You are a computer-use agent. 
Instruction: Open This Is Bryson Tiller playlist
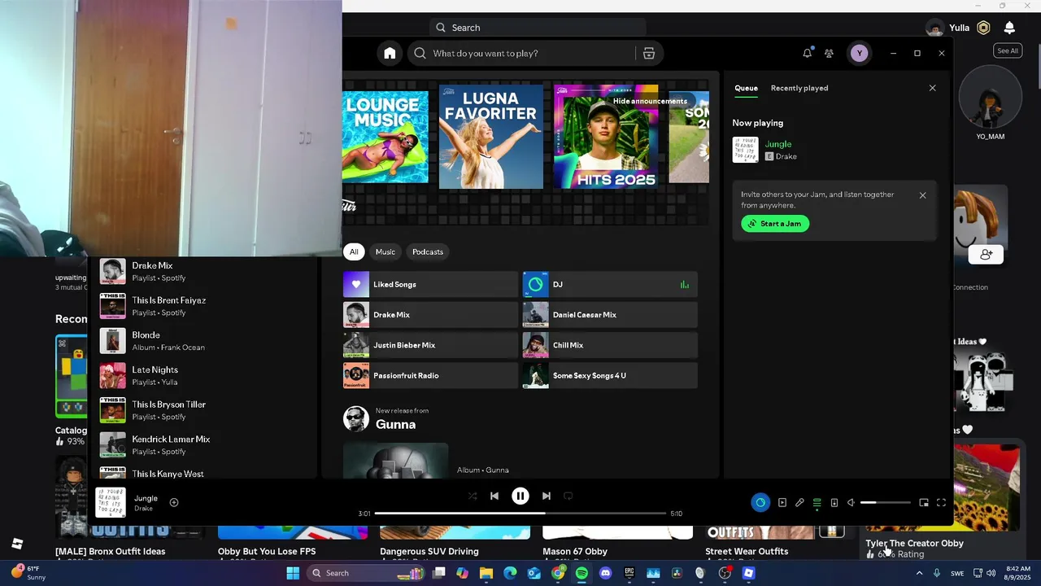pyautogui.click(x=203, y=410)
